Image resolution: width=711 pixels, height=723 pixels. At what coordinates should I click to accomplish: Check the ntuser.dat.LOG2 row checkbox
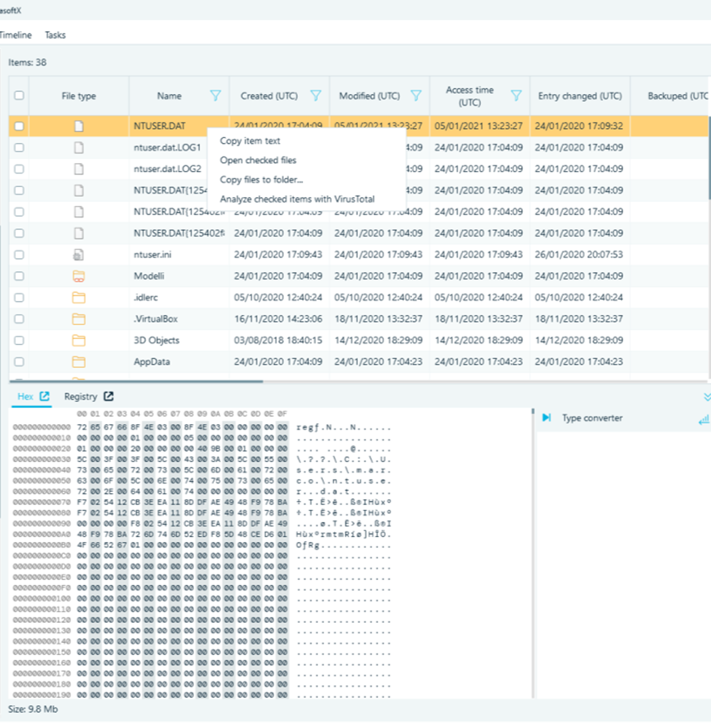[19, 169]
